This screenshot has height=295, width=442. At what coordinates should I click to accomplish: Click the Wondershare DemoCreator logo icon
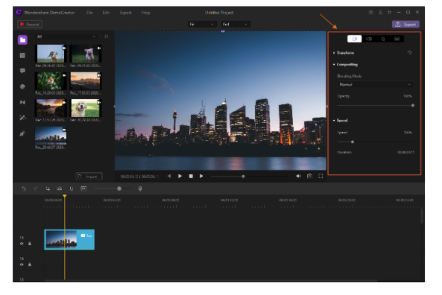tap(19, 12)
